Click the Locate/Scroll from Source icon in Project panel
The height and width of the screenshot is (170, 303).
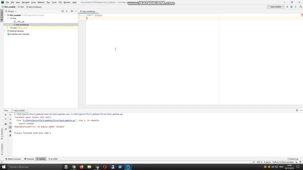pos(62,11)
